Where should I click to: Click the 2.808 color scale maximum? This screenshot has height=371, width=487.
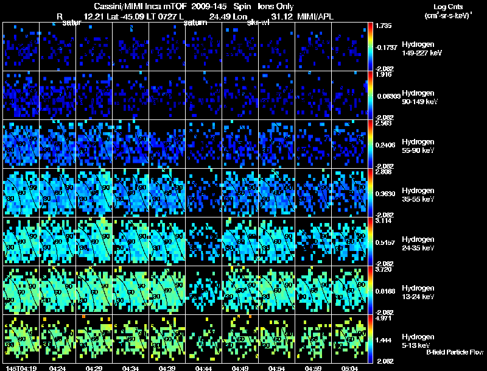pos(384,172)
